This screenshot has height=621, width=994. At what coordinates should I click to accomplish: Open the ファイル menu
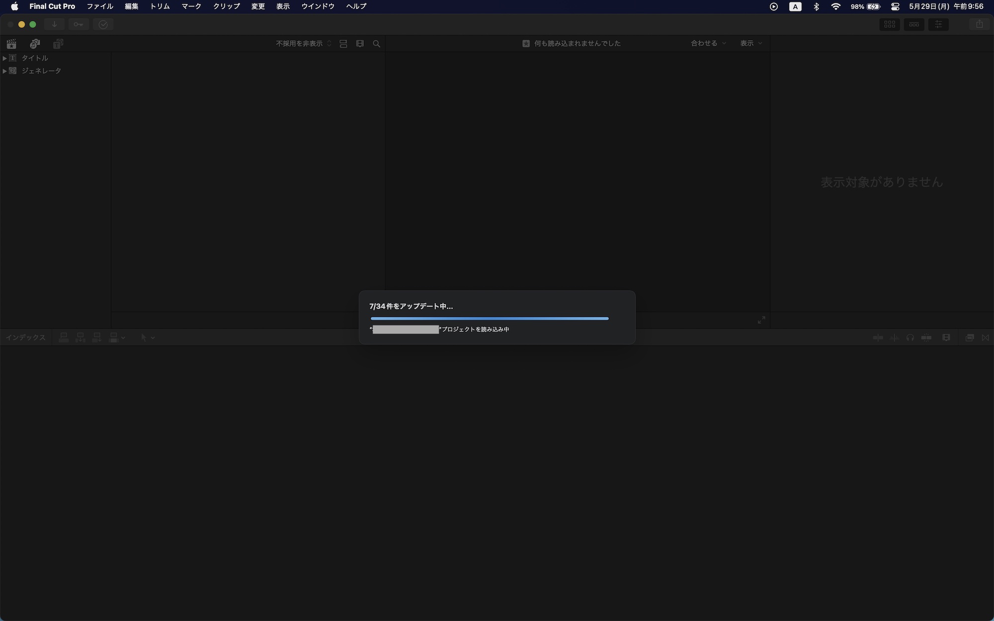[100, 6]
